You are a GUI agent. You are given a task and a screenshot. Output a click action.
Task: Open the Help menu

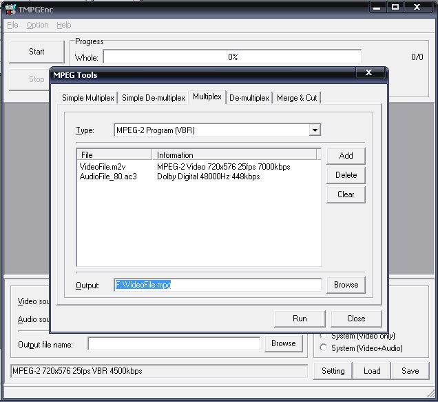click(x=63, y=25)
